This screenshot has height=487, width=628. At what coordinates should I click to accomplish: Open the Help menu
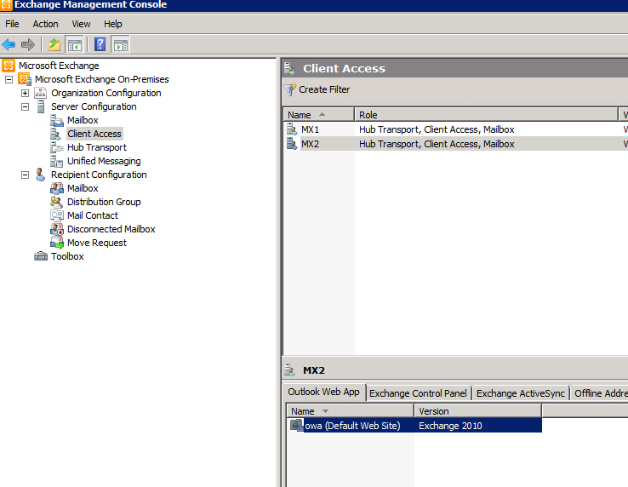click(113, 24)
